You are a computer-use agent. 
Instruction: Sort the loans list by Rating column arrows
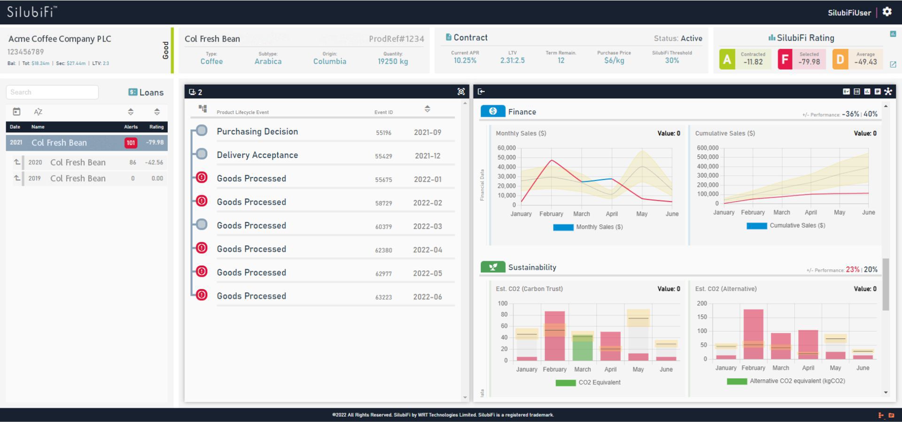pyautogui.click(x=157, y=112)
